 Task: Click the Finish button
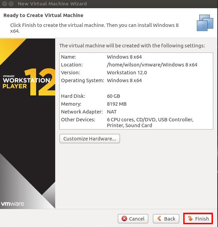point(198,218)
